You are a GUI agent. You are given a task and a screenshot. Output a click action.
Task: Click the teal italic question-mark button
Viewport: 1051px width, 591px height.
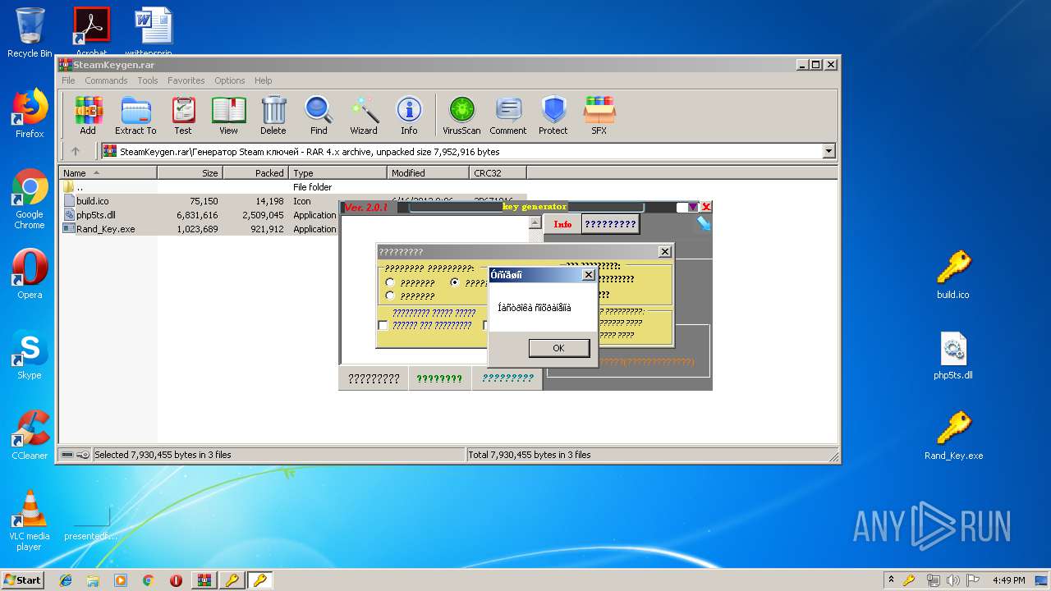point(507,378)
